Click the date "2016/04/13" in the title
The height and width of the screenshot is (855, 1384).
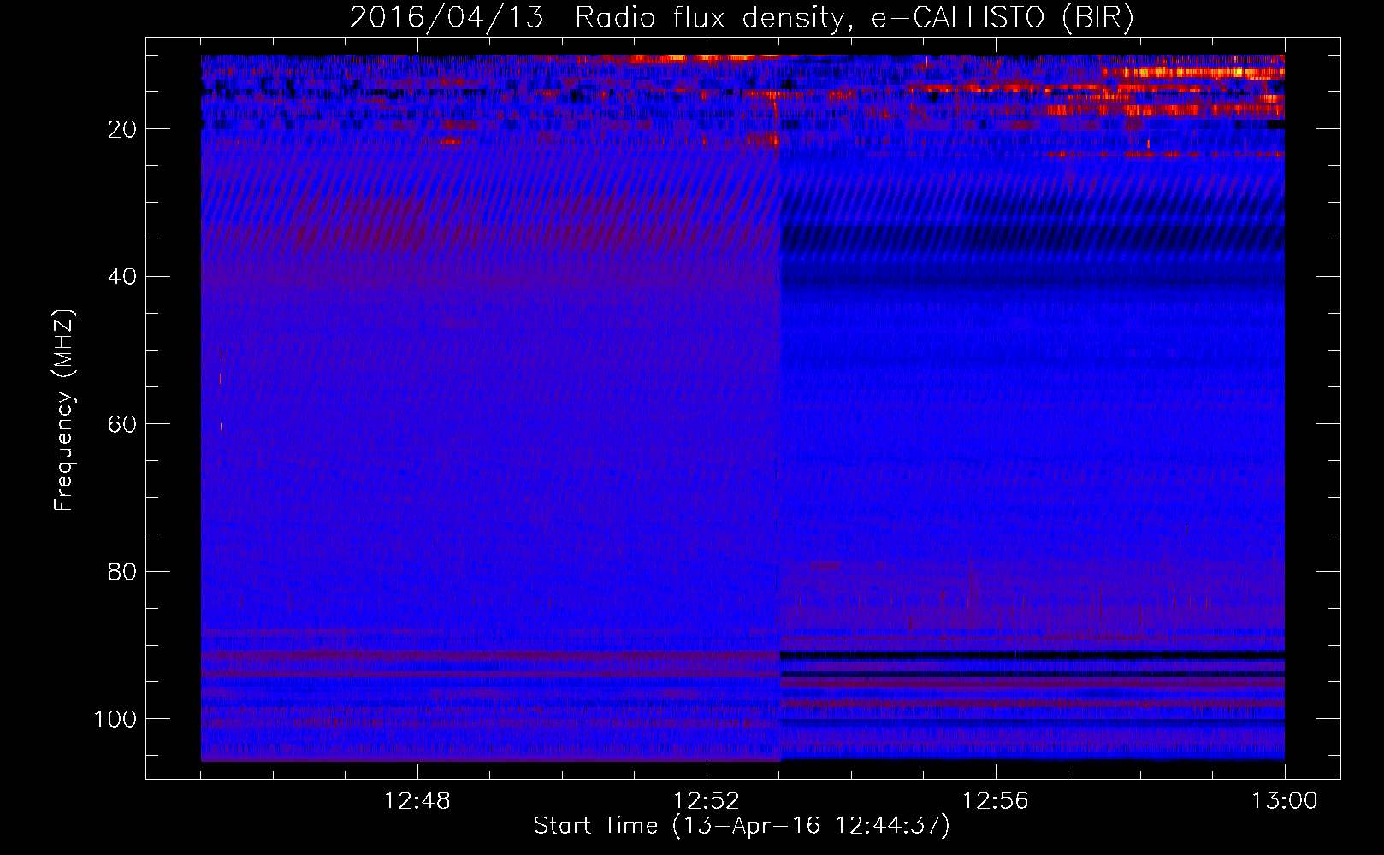point(447,18)
